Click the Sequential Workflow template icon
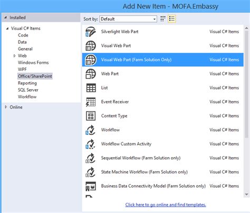Image resolution: width=250 pixels, height=213 pixels. (x=91, y=158)
